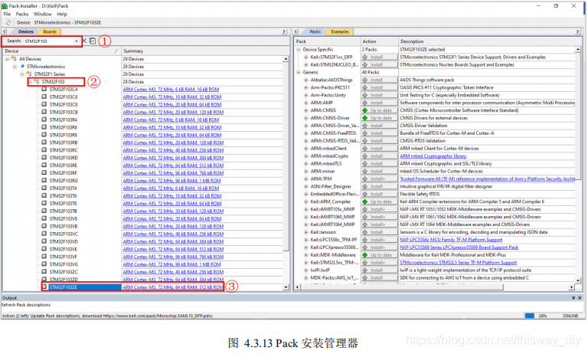Click the STM32F1 Series family icon

(x=29, y=74)
